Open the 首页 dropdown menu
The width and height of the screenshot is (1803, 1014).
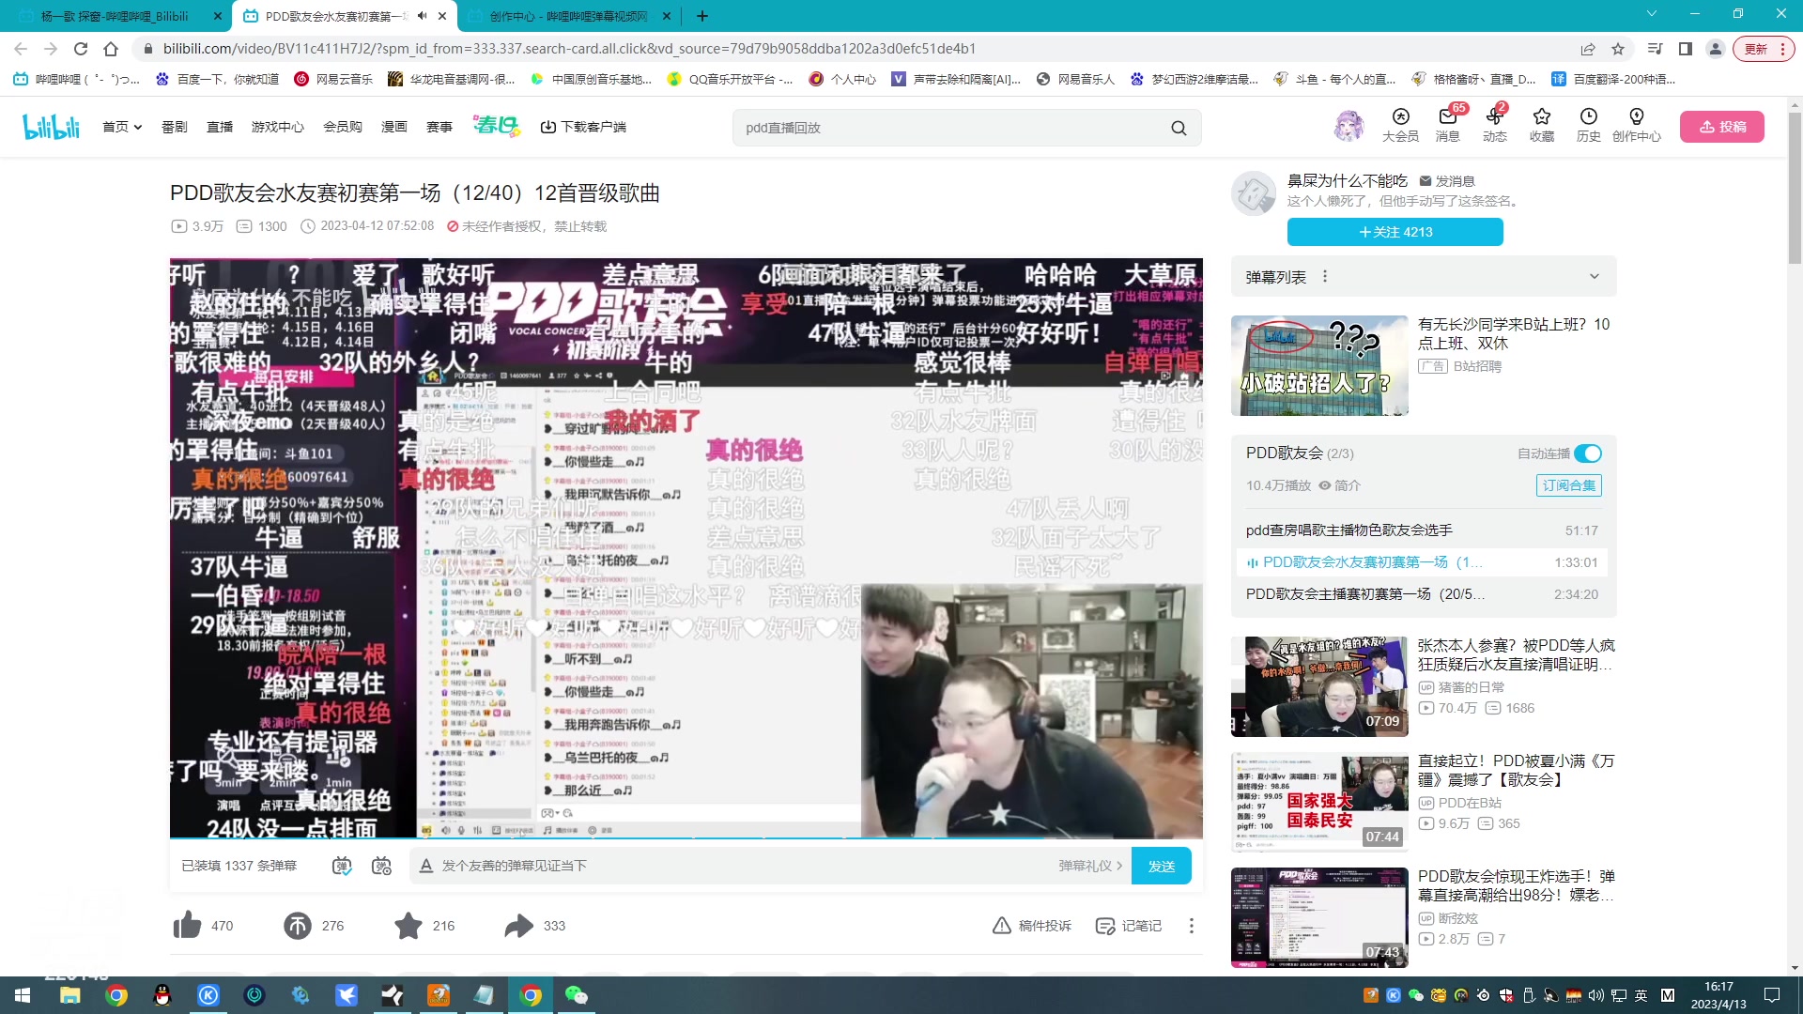(122, 127)
